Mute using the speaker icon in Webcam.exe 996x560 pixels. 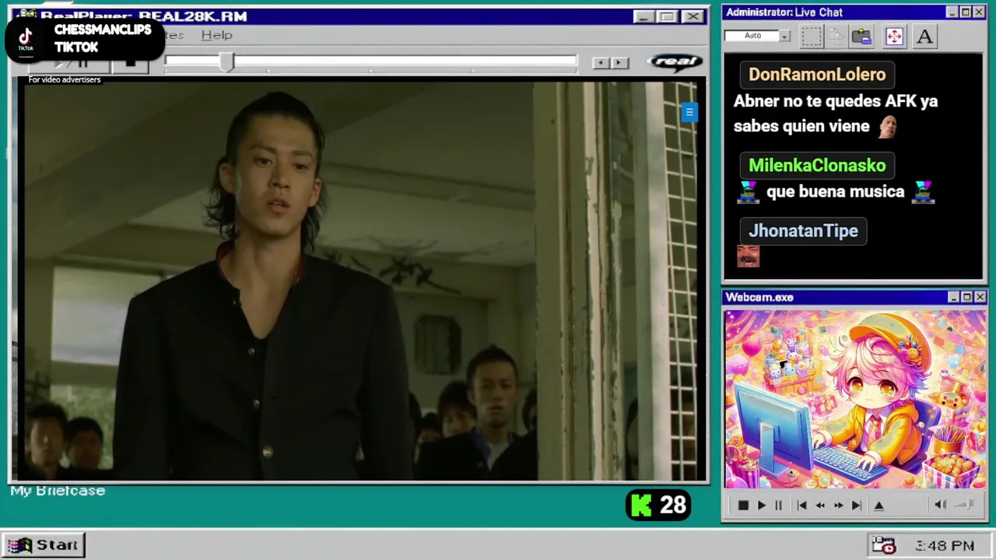pyautogui.click(x=940, y=505)
